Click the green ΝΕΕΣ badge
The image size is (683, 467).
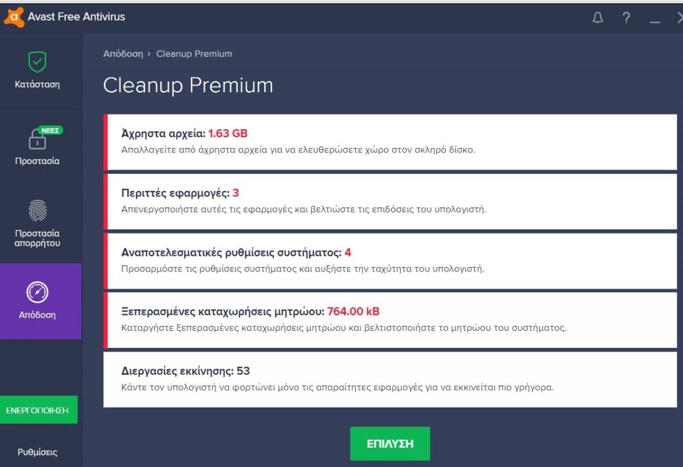click(x=50, y=130)
